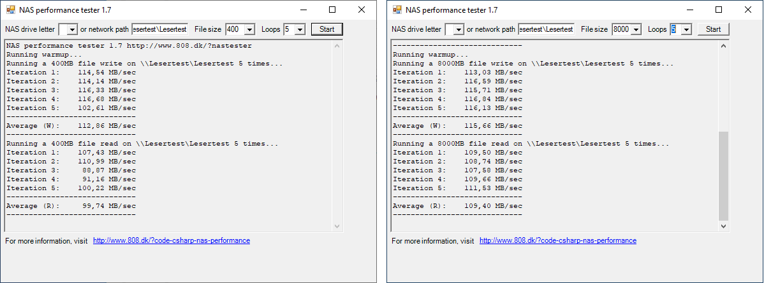This screenshot has height=283, width=764.
Task: Click the scrollbar thumb in right results pane
Action: (x=724, y=176)
